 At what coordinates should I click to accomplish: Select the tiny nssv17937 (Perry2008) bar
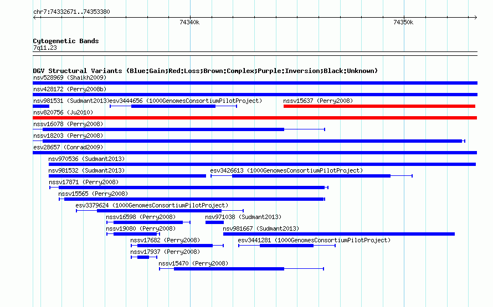tap(144, 257)
